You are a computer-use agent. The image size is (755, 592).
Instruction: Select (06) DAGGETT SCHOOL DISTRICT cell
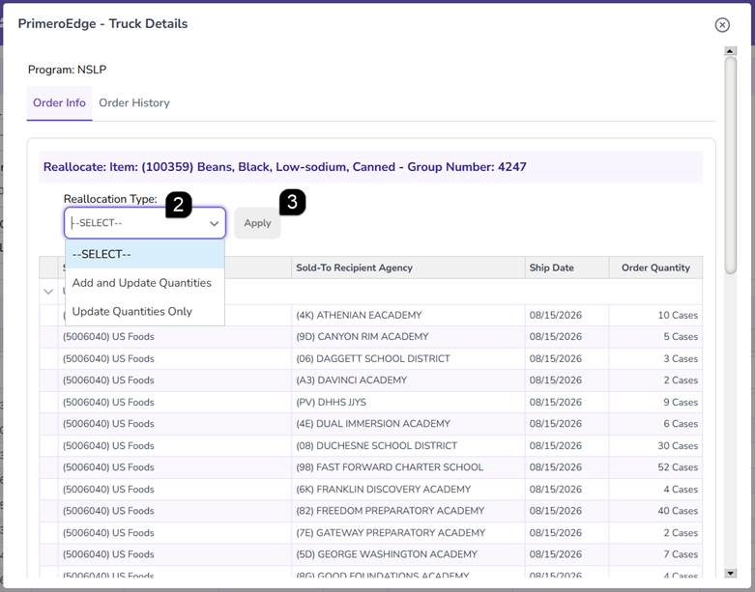click(408, 358)
